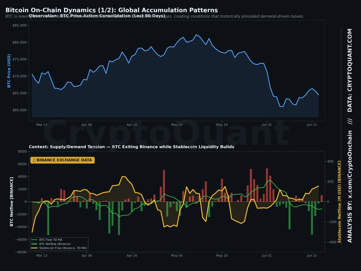Select the 'Stablecoin Netflow (M USD) [BINANCE]' axis label
The height and width of the screenshot is (271, 361).
point(339,202)
